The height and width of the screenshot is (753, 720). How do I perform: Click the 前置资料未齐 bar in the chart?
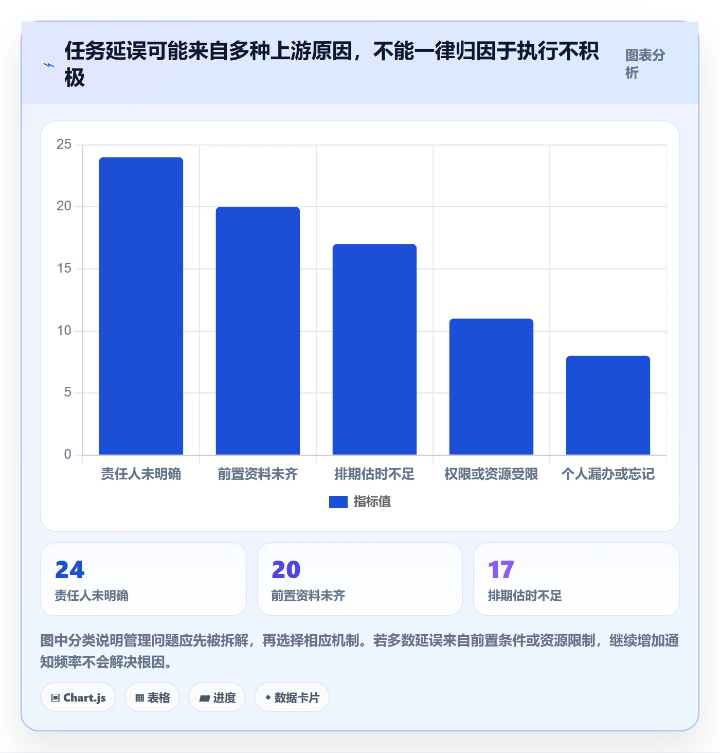[x=258, y=331]
